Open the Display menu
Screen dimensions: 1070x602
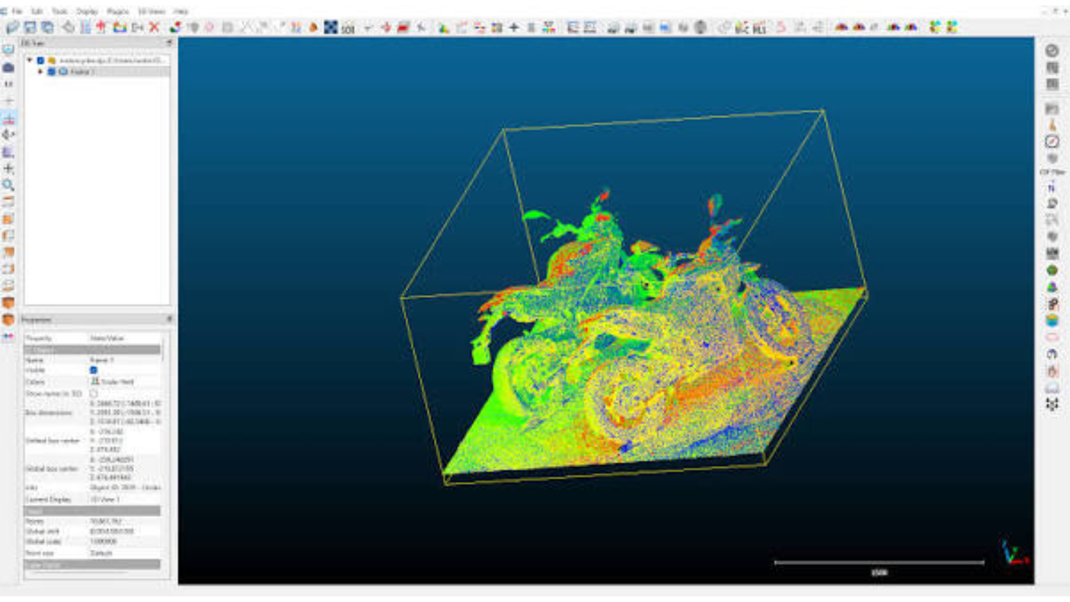(x=87, y=11)
